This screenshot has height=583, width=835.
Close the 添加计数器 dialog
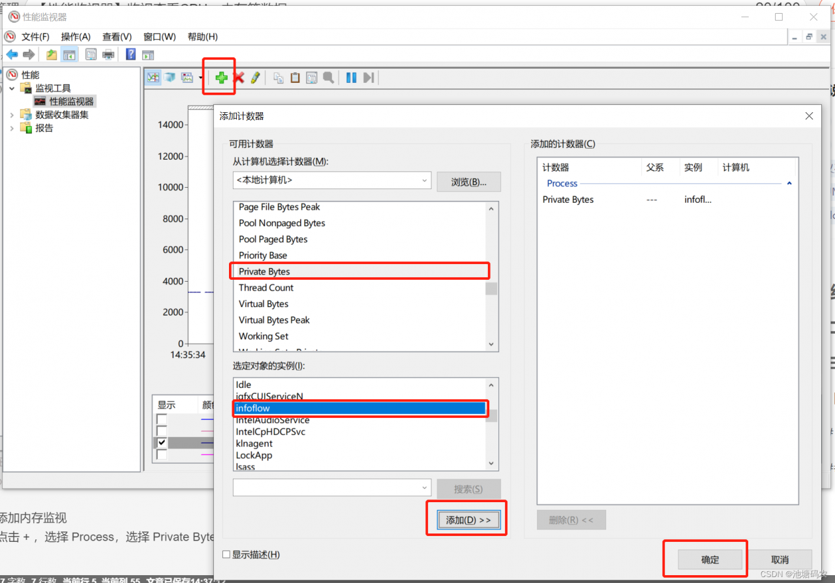(x=809, y=116)
